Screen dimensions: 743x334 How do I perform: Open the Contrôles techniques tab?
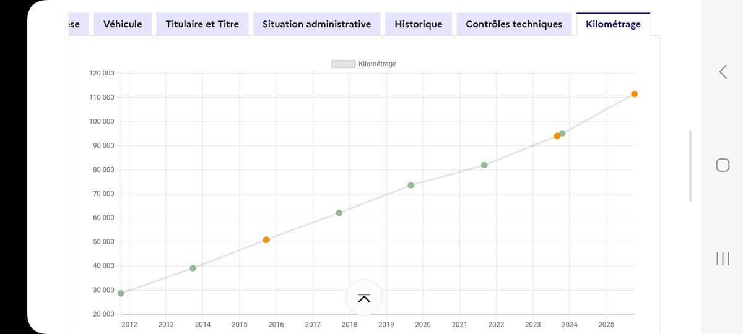tap(514, 24)
